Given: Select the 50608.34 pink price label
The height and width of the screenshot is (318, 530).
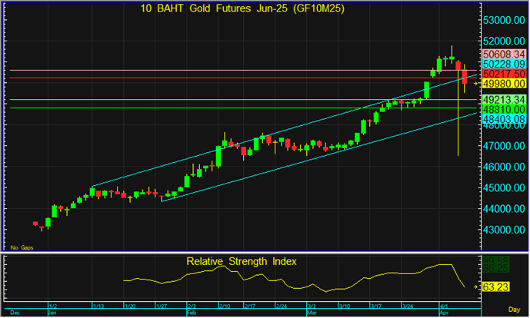Looking at the screenshot, I should tap(504, 54).
